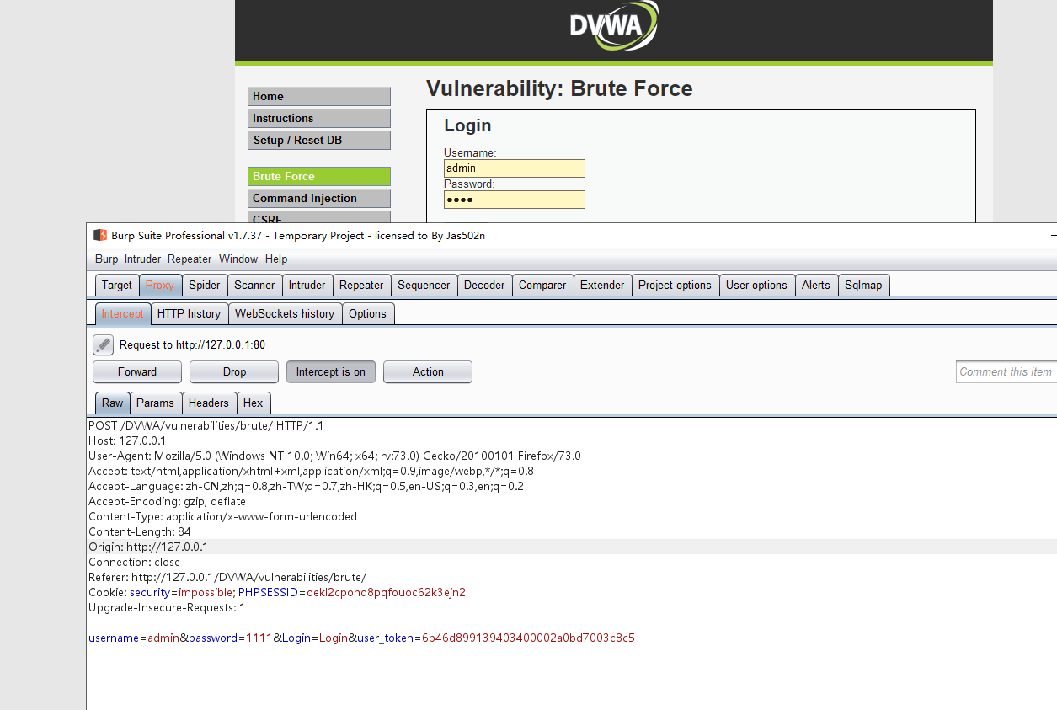
Task: Switch to the Target tab
Action: point(117,285)
